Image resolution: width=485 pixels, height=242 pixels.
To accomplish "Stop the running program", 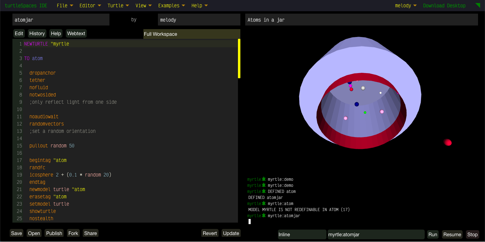I will [472, 234].
